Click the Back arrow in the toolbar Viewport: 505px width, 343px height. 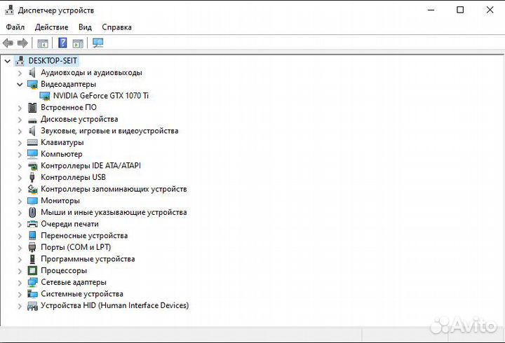pyautogui.click(x=8, y=43)
